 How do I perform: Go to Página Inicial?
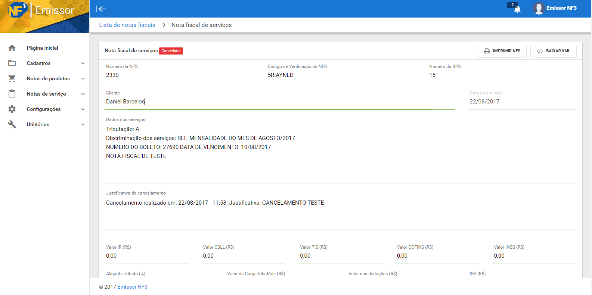(42, 48)
